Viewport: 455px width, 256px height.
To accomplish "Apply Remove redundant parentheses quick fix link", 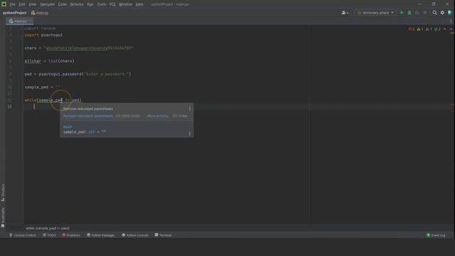I will pos(88,116).
